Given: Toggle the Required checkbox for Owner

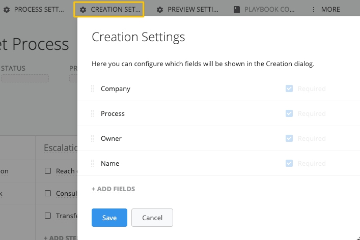Looking at the screenshot, I should coord(289,138).
